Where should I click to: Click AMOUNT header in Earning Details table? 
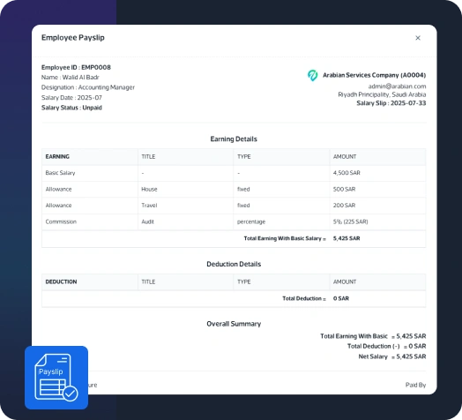click(x=345, y=156)
